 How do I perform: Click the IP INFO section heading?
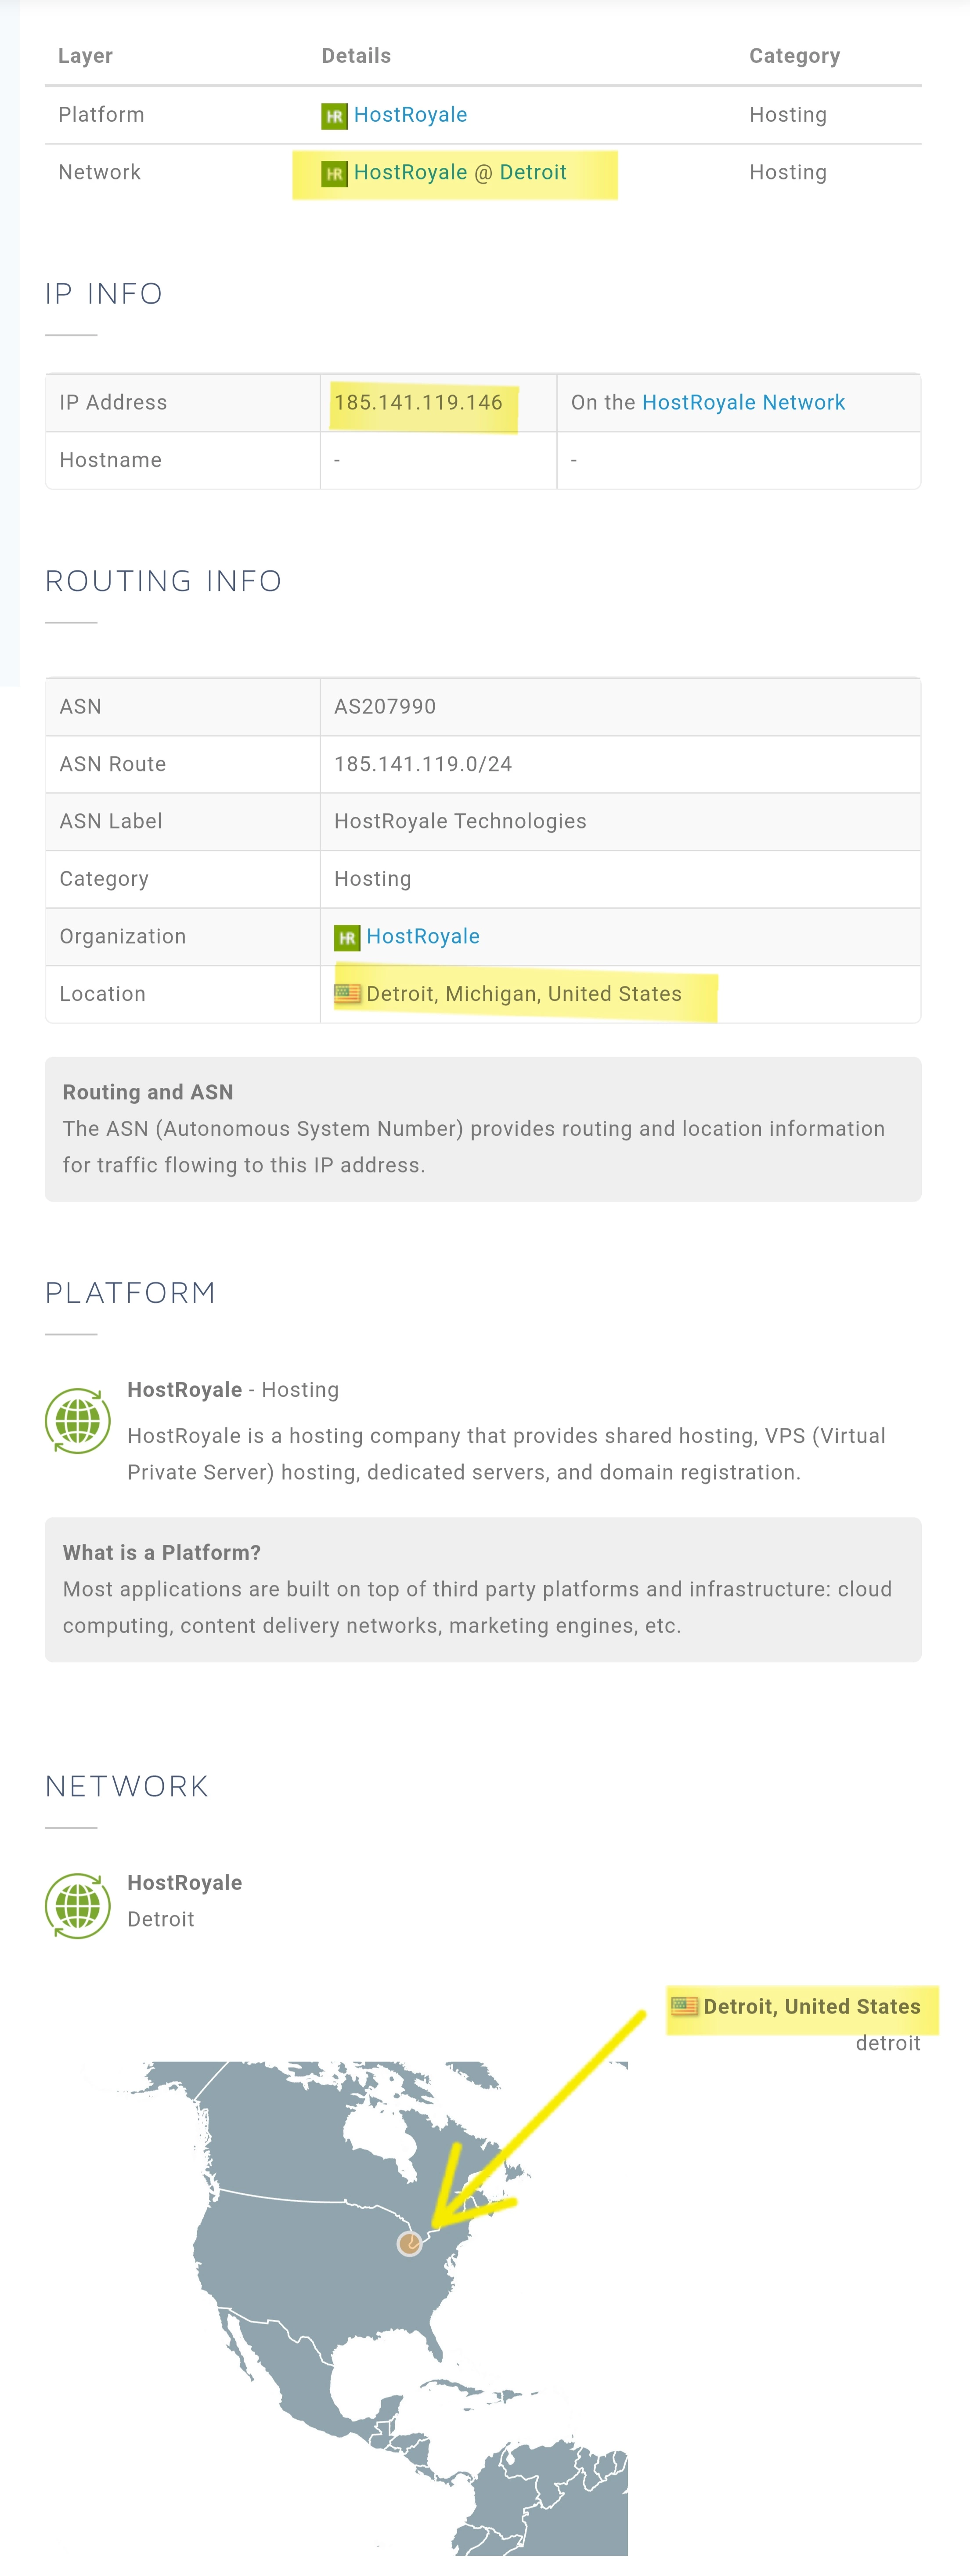click(x=104, y=293)
